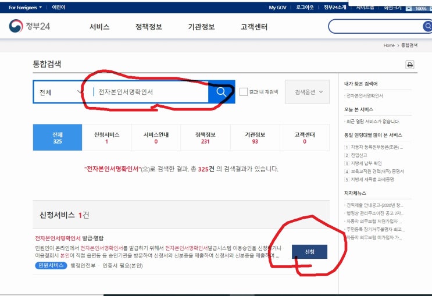The image size is (432, 296).
Task: Click the 행정안전부 text
Action: point(83,266)
